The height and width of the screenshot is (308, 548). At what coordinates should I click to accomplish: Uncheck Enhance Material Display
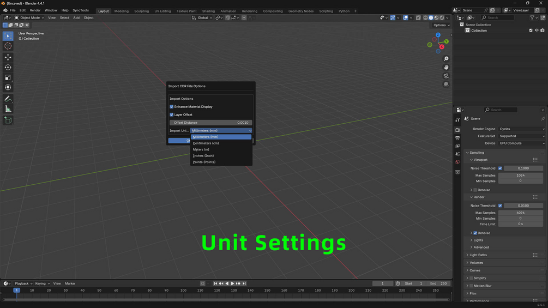click(x=171, y=107)
